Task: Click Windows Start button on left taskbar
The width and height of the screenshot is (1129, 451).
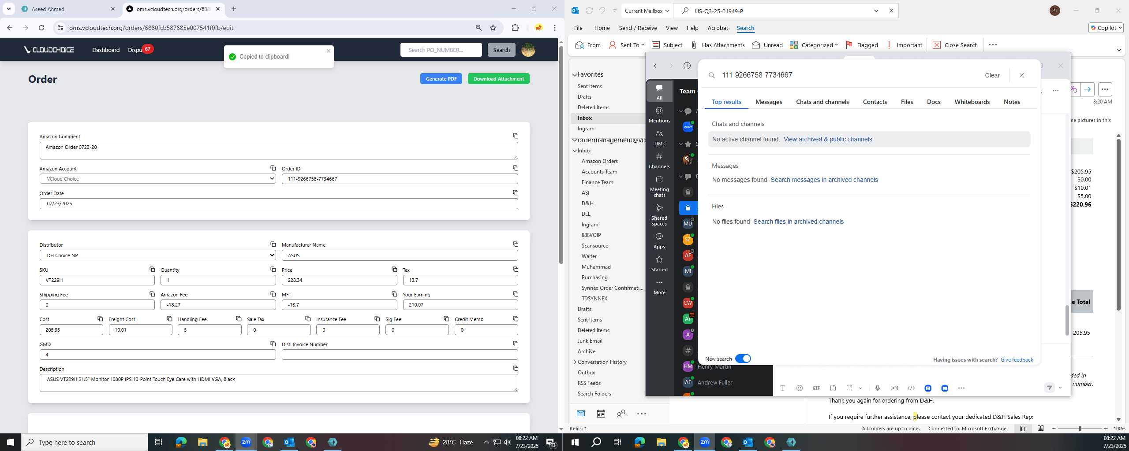Action: tap(11, 442)
